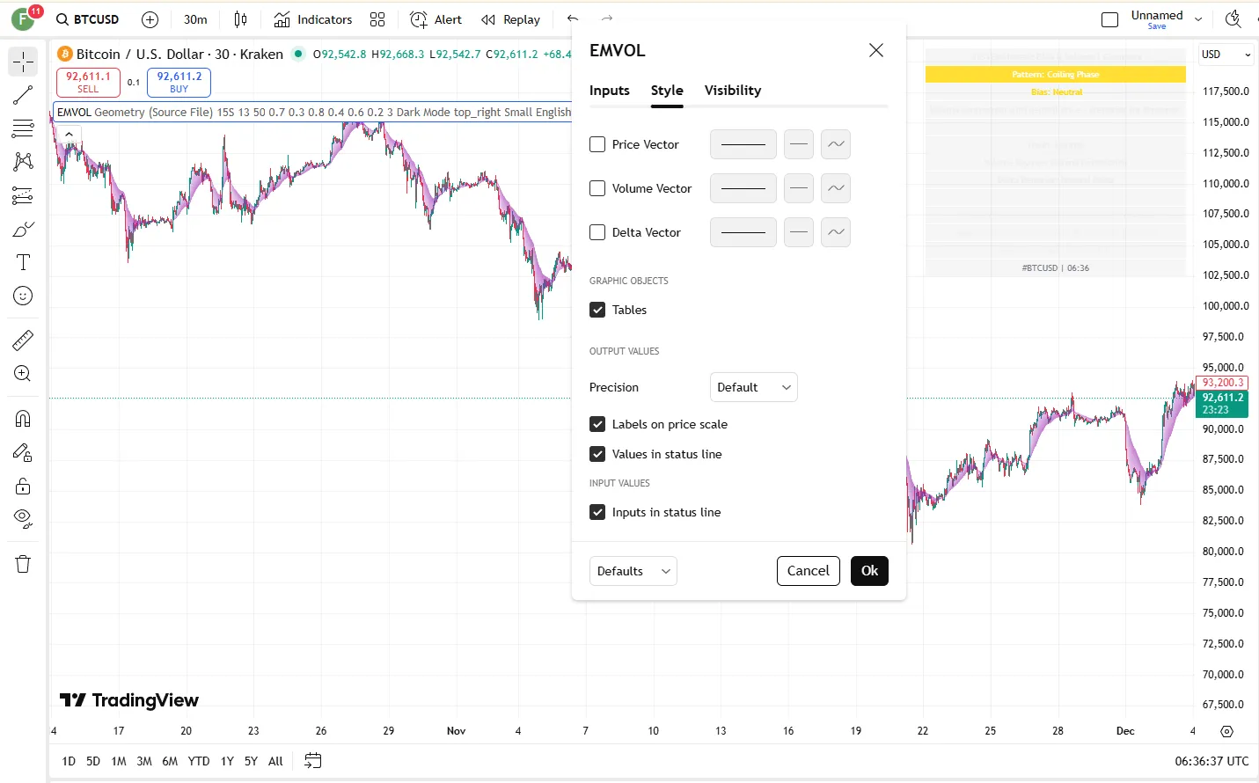Select the 1M time range

tap(119, 761)
